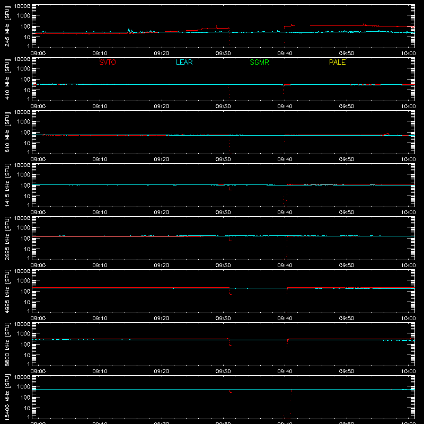Viewport: 424px width, 424px height.
Task: Click the 09:50 tick under the 410 MHz plot
Action: [x=347, y=107]
